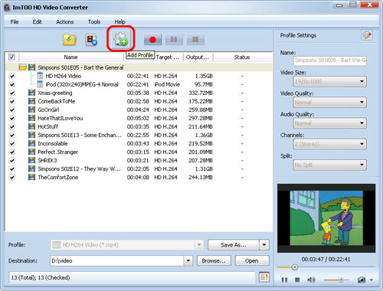Screen dimensions: 383x291
Task: Open the Edit menu
Action: pyautogui.click(x=37, y=21)
